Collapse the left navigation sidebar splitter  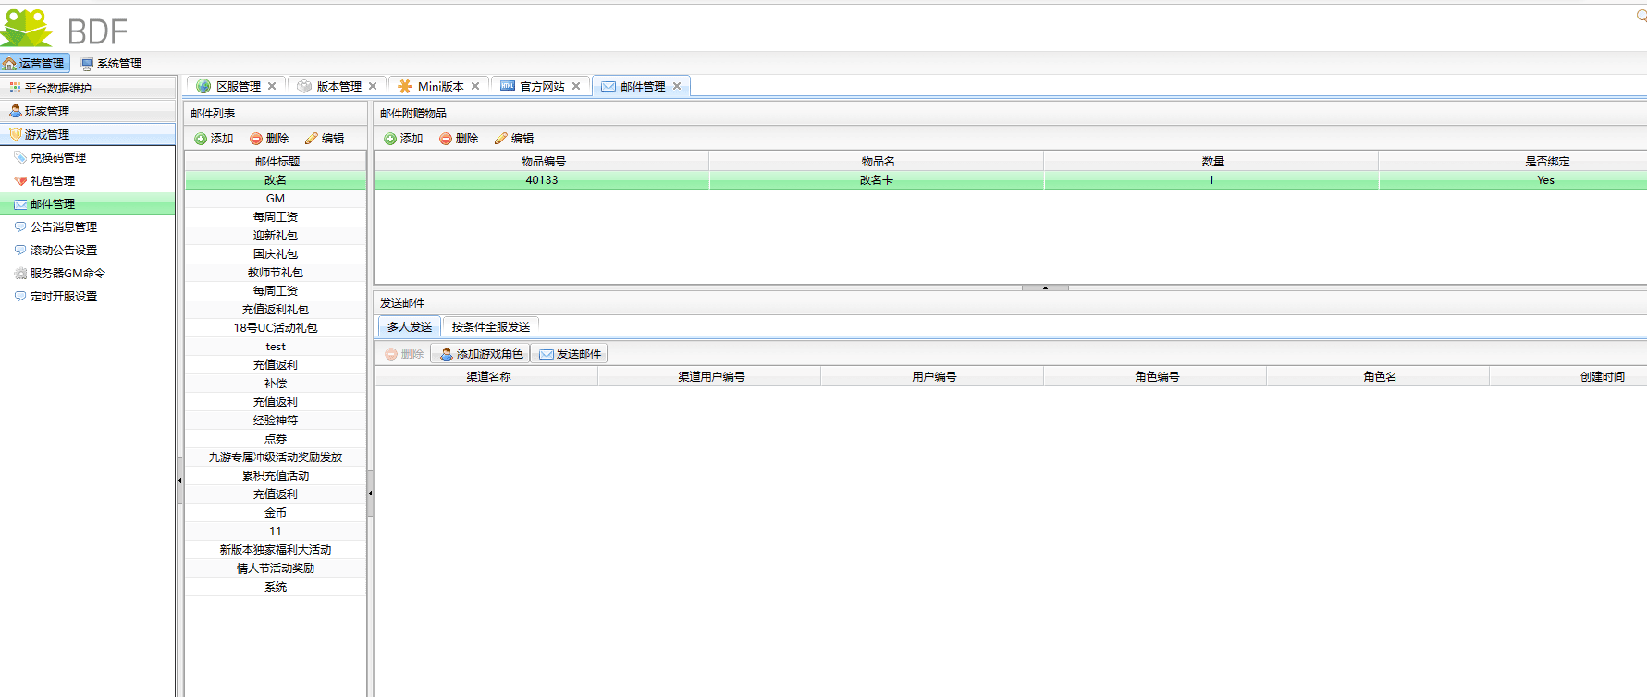(179, 480)
